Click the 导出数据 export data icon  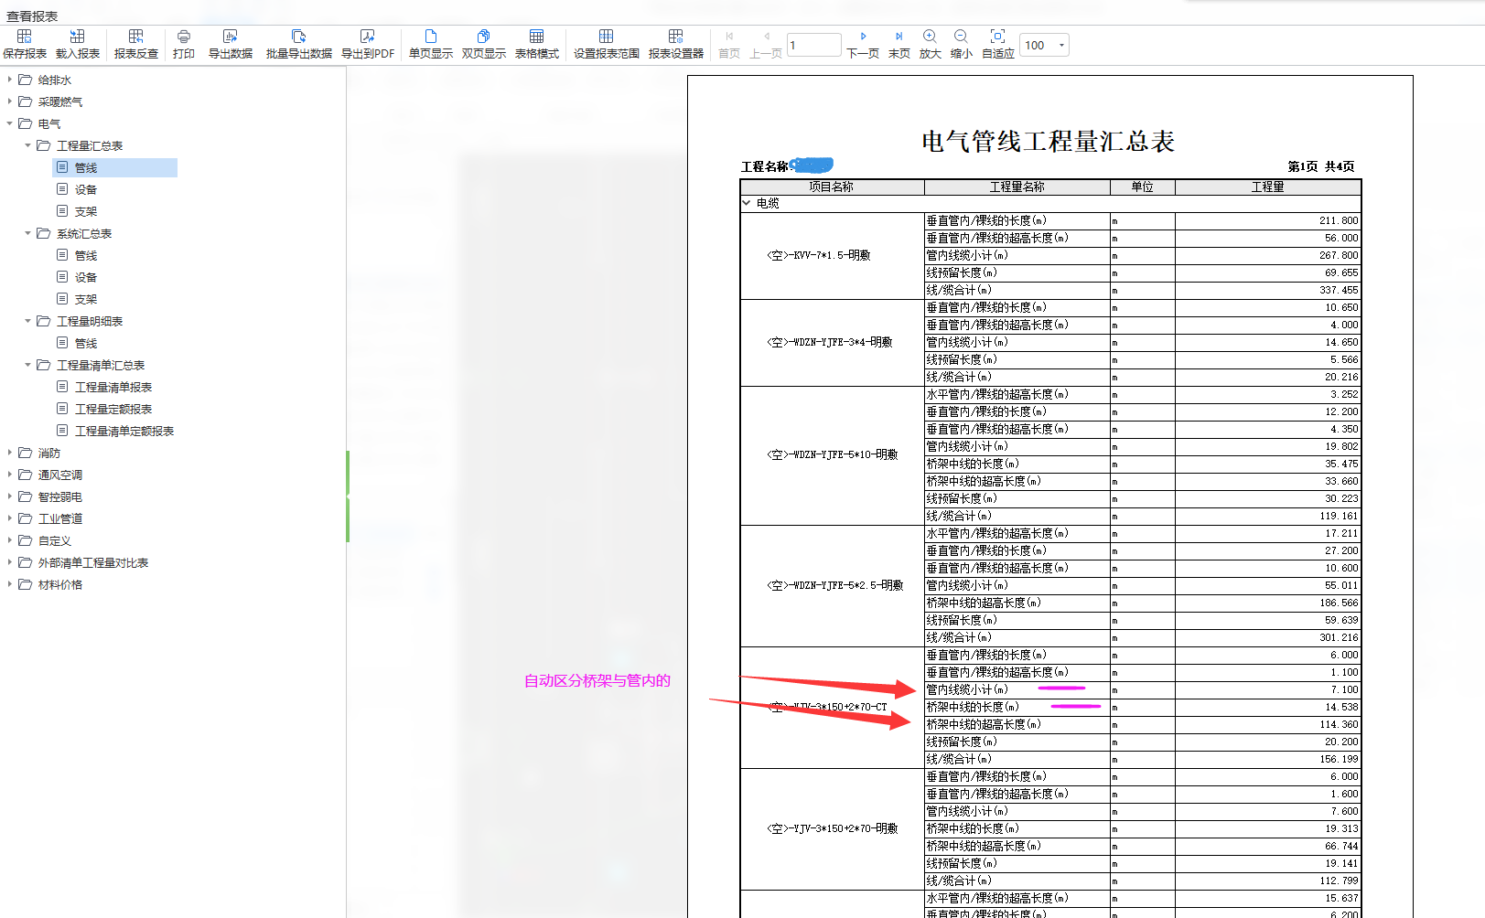231,44
